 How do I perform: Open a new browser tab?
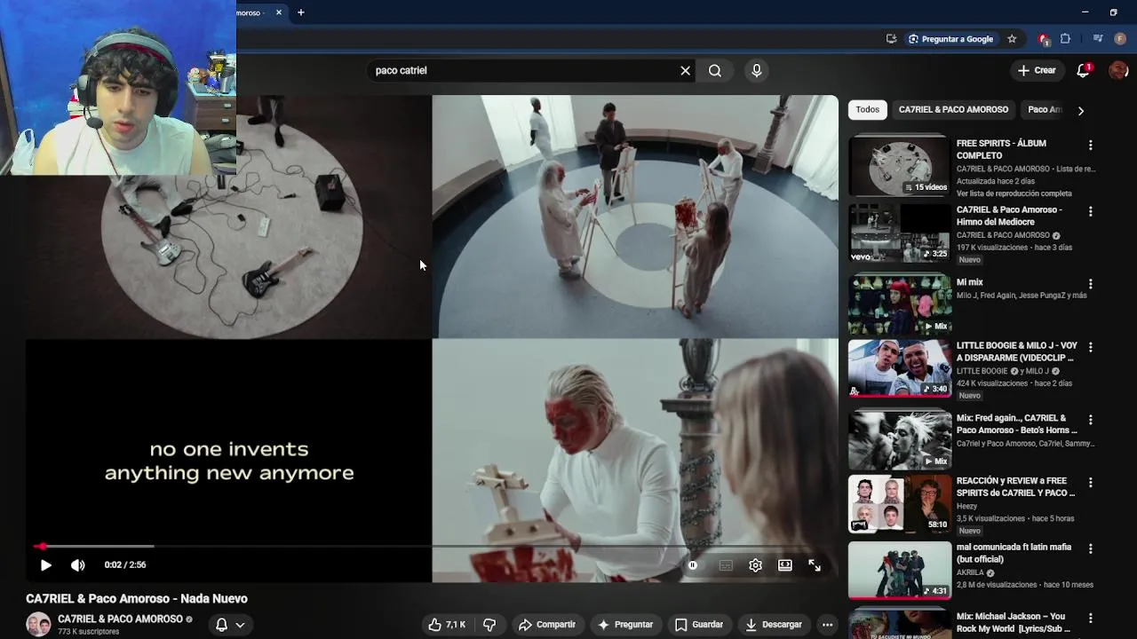[301, 12]
